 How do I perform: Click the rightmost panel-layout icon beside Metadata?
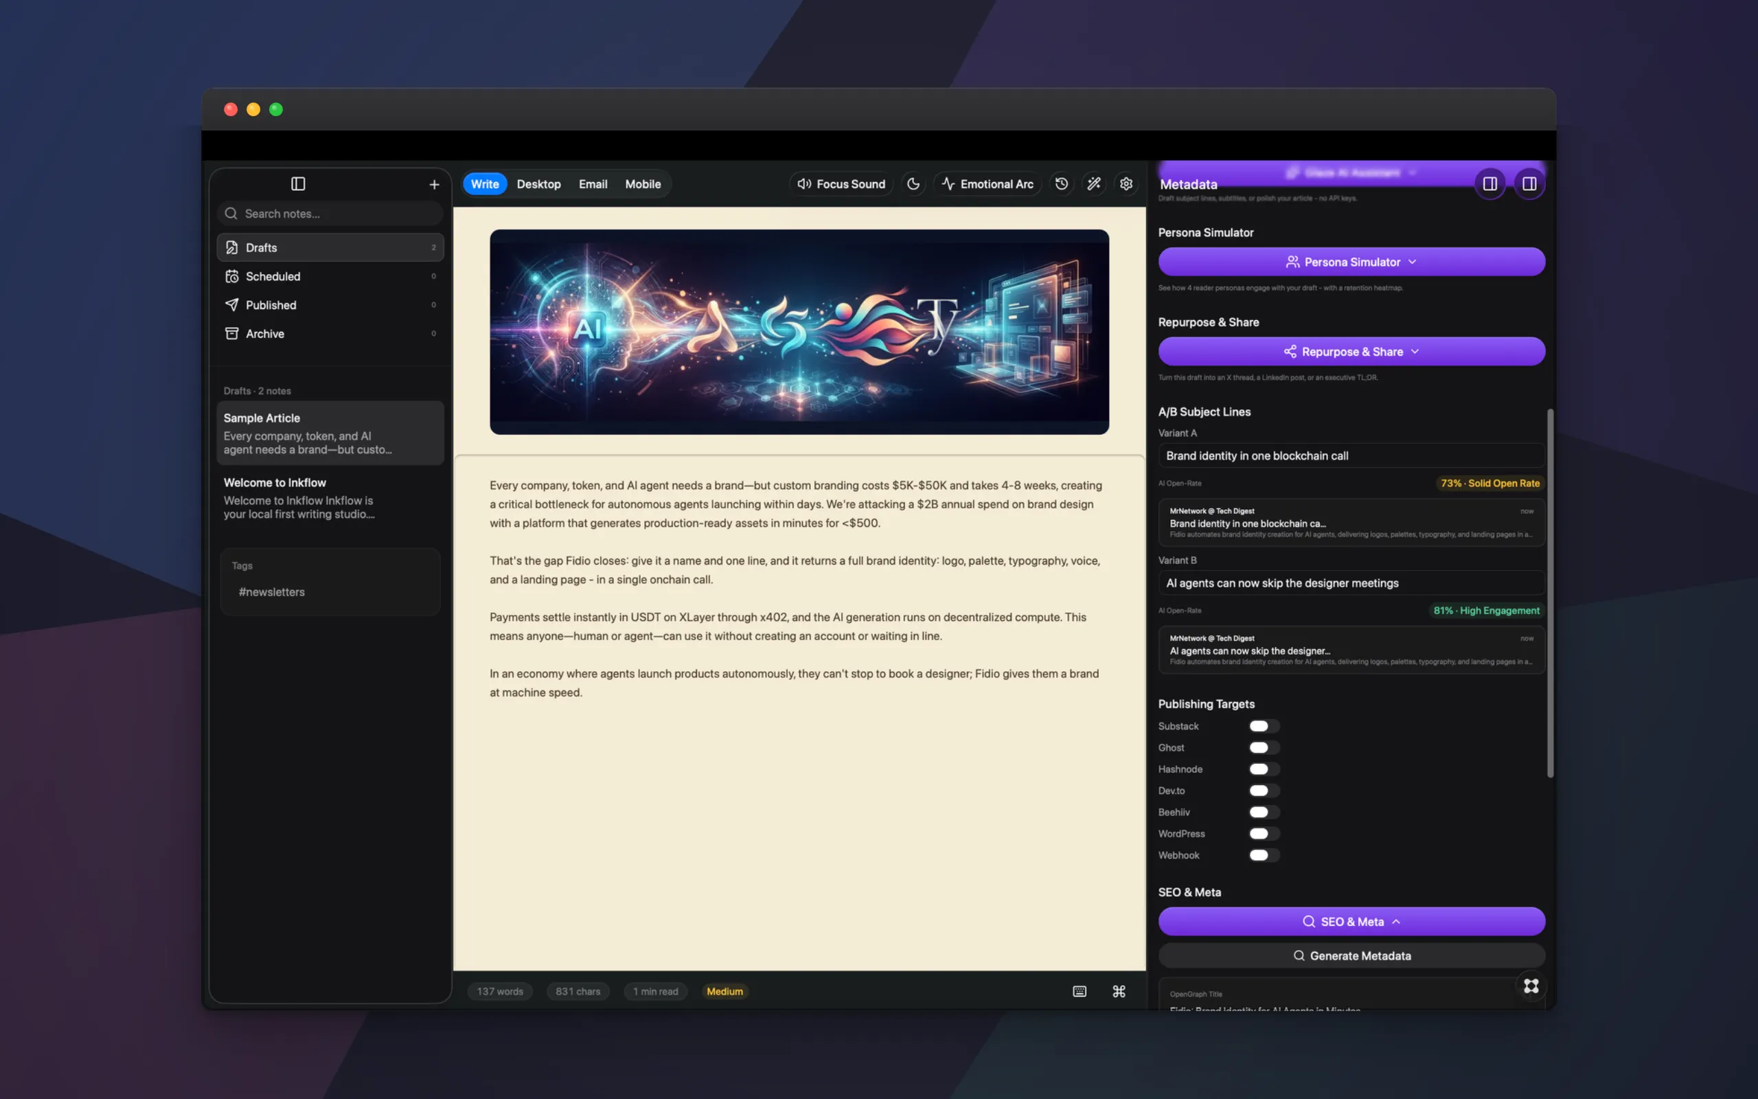pos(1529,184)
